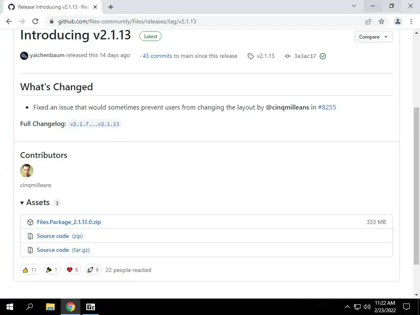This screenshot has height=315, width=420.
Task: Open the taskbar clock and date
Action: (385, 307)
